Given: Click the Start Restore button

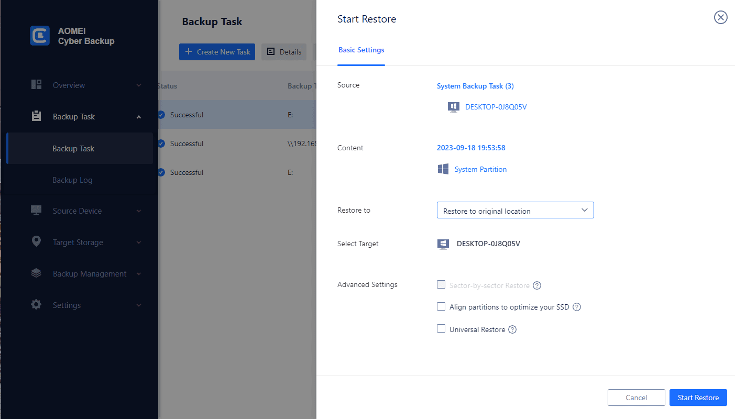Looking at the screenshot, I should point(698,398).
